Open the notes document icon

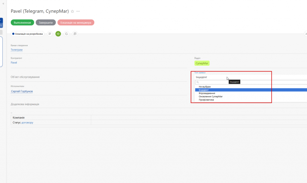click(75, 34)
